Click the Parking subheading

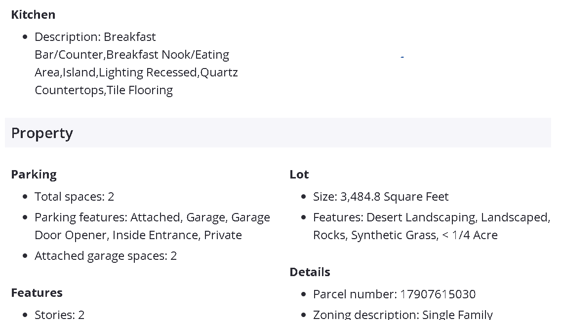[x=34, y=175]
